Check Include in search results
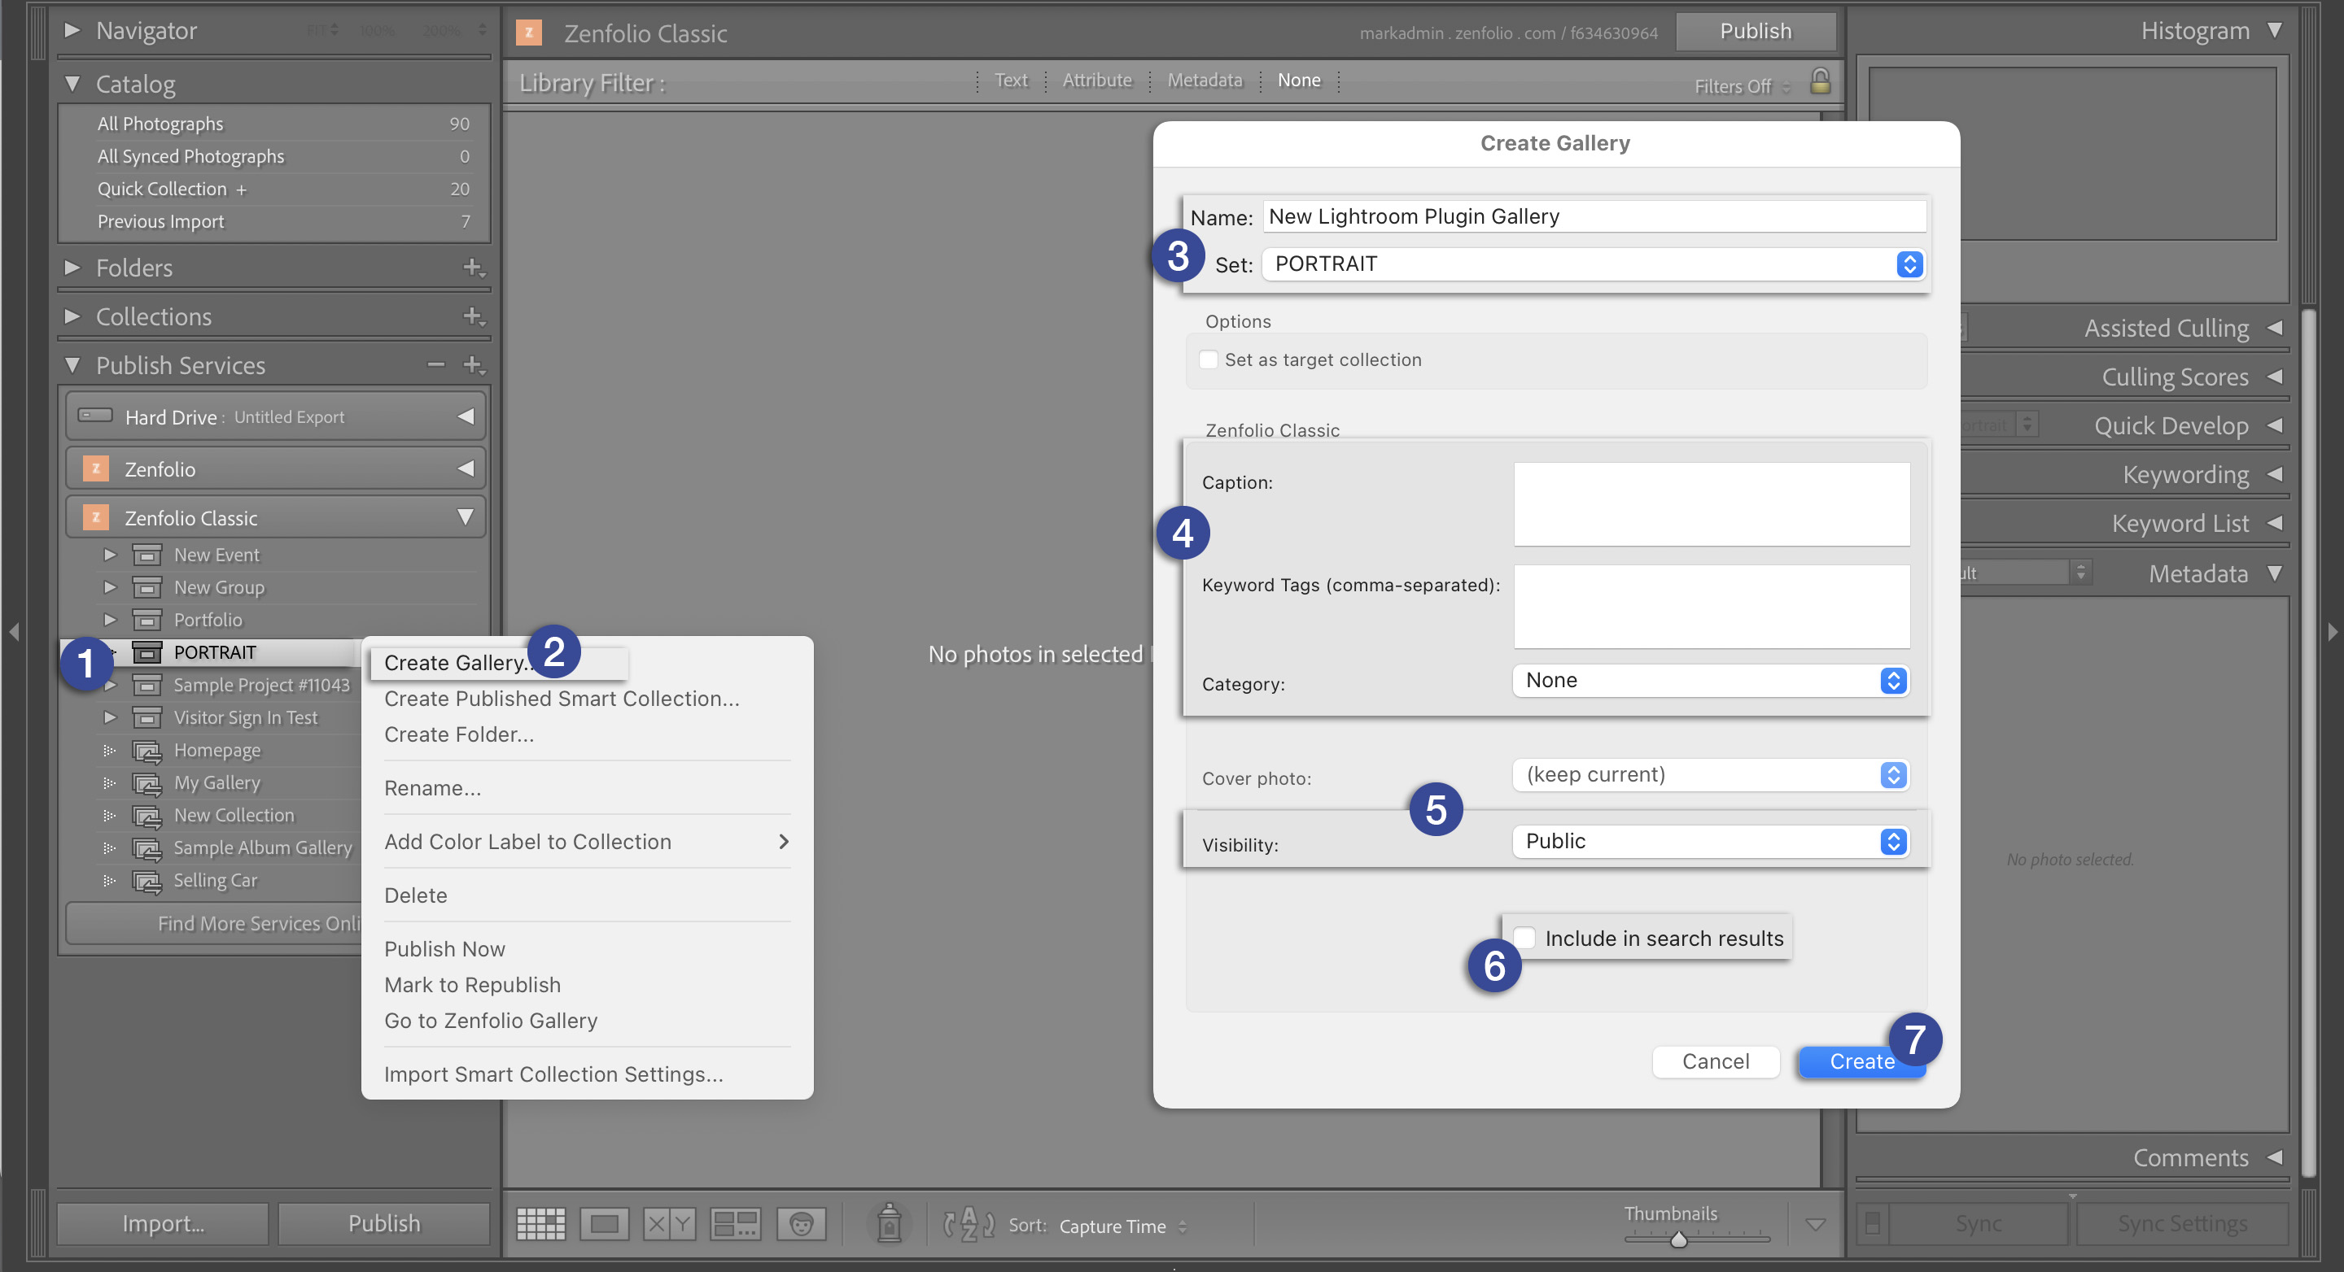Screen dimensions: 2344x1272 click(x=1525, y=938)
